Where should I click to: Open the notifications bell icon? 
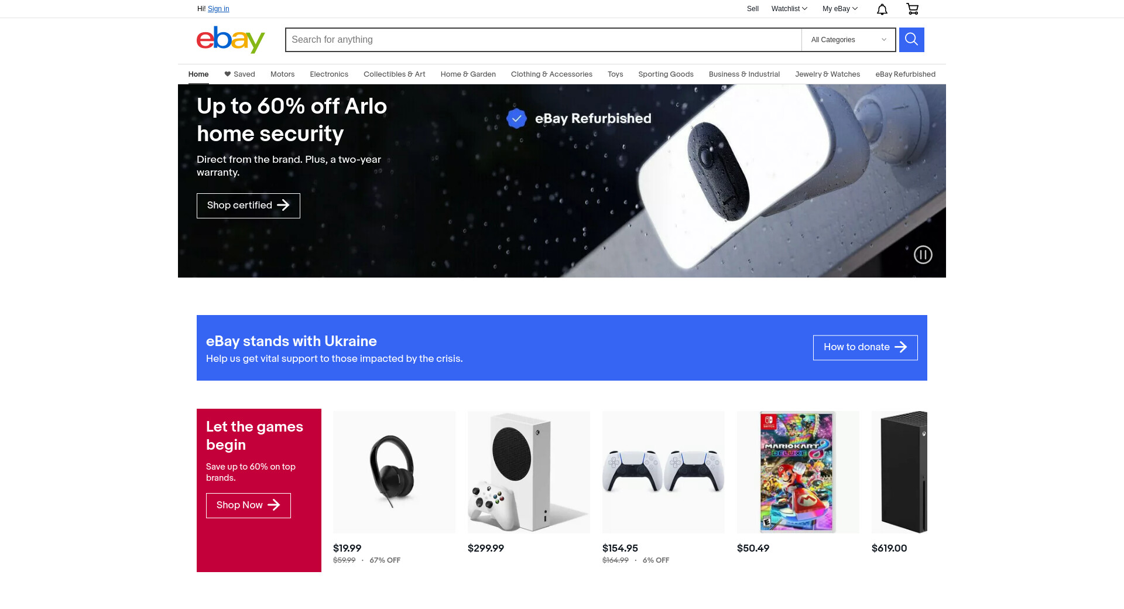pos(882,9)
